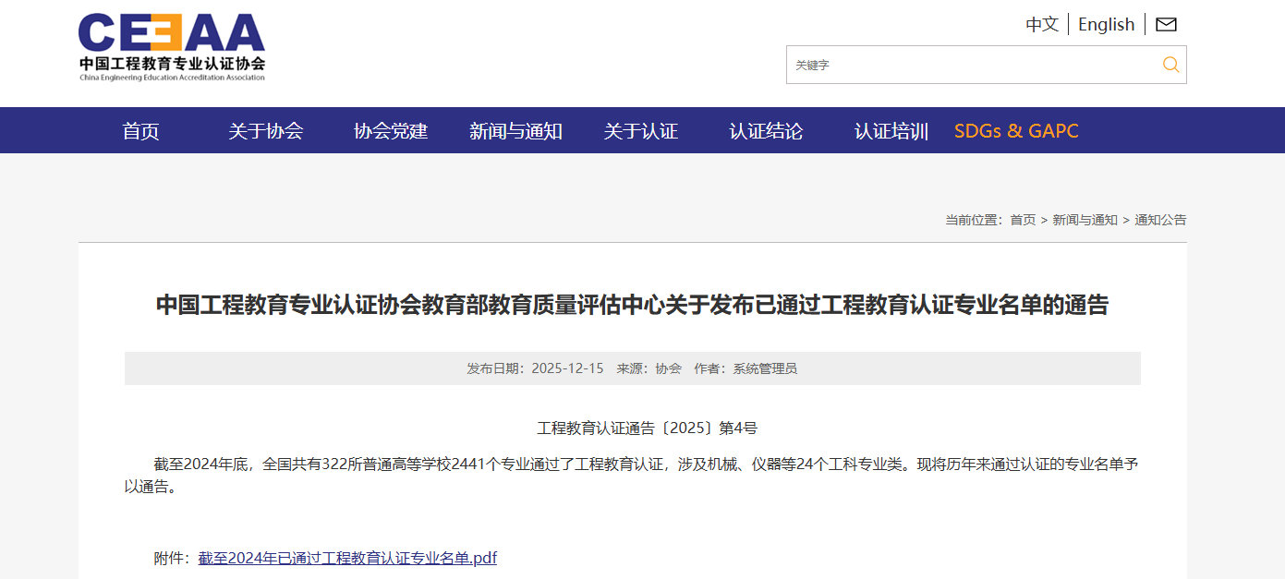Focus the 关键字 search input field
Screen dimensions: 1285x579
click(x=970, y=65)
